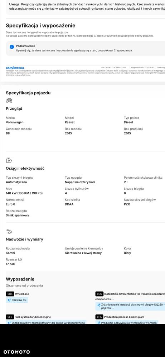This screenshot has height=357, width=165.
Task: Click the Specyfikacja i wyposażenie heading
Action: (40, 25)
